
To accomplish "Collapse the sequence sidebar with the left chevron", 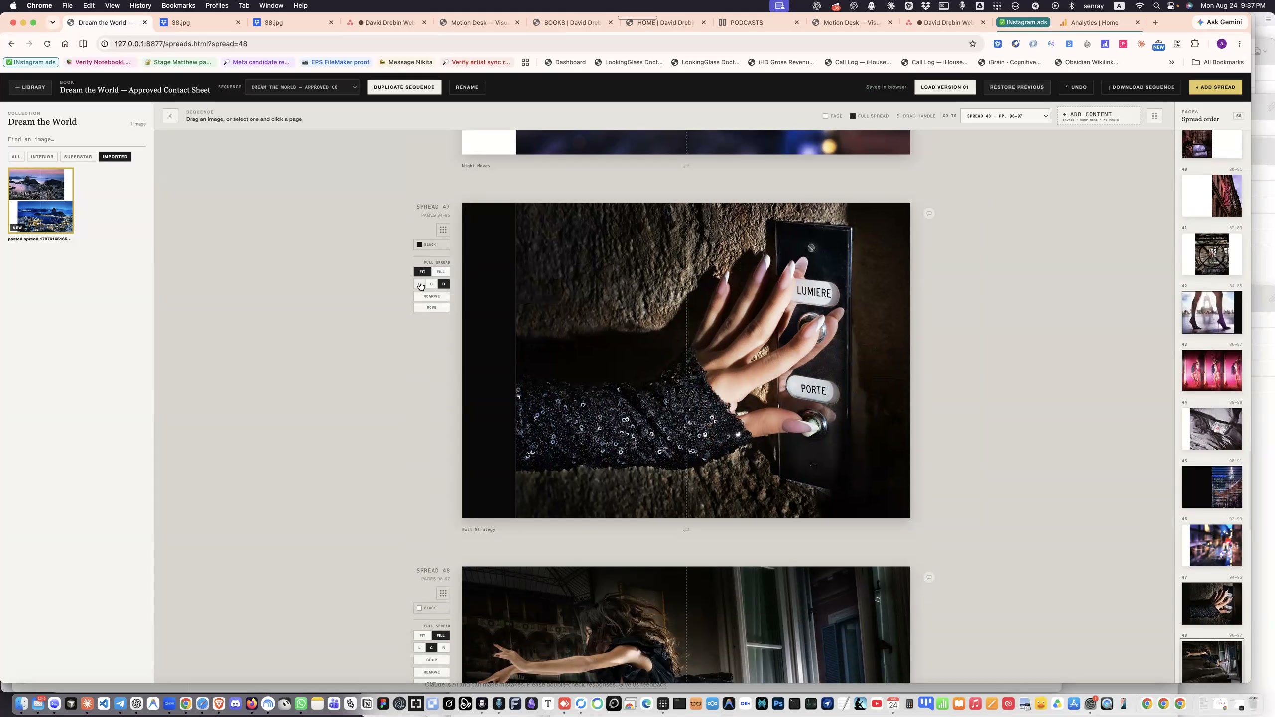I will (170, 116).
